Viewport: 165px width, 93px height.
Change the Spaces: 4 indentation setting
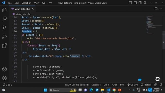point(96,85)
